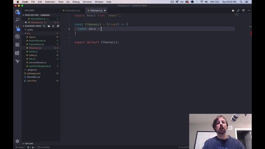The image size is (265, 149).
Task: Open Home.js in the explorer
Action: 33,51
